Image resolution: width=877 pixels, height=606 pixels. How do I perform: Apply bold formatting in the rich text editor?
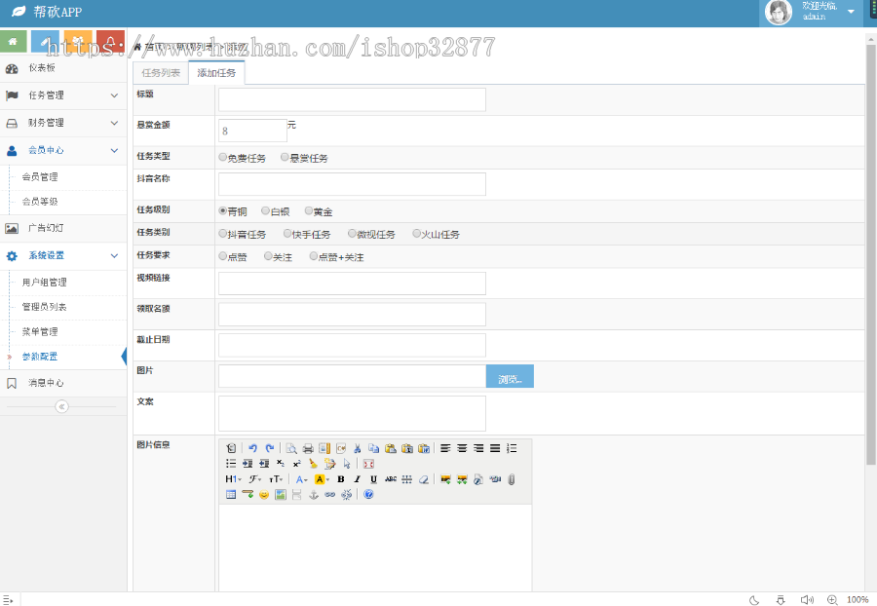click(340, 480)
